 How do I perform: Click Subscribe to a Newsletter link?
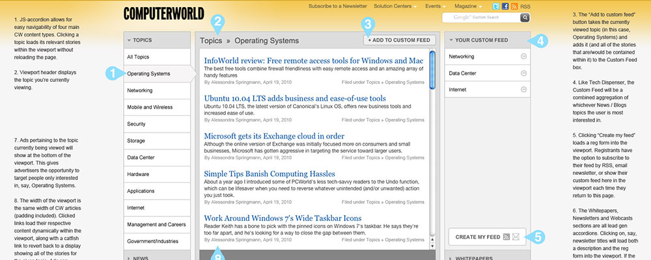tap(337, 6)
